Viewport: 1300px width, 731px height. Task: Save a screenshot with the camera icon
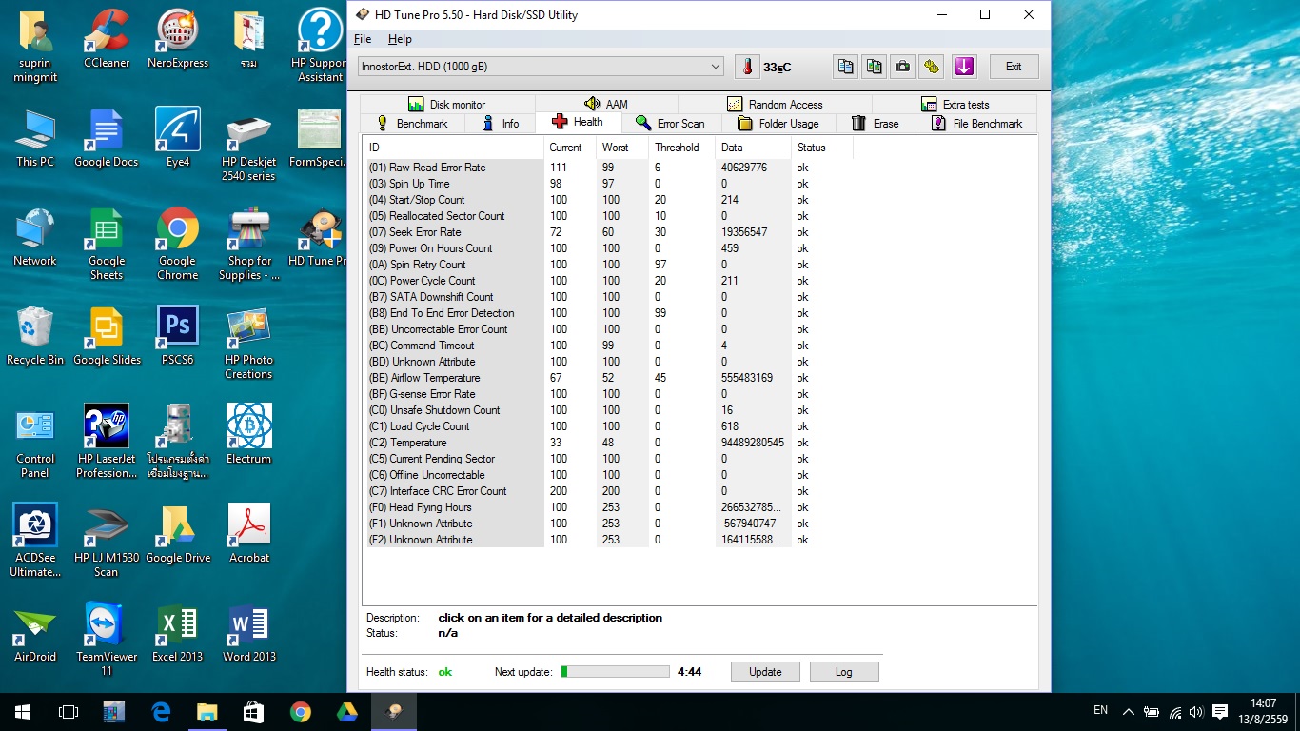902,67
